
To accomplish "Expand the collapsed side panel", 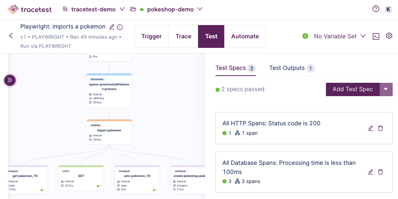I will coord(10,80).
